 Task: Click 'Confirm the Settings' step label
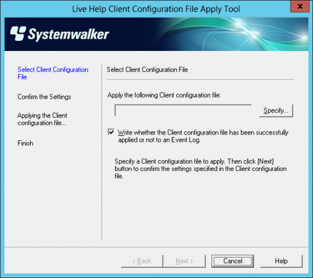44,97
